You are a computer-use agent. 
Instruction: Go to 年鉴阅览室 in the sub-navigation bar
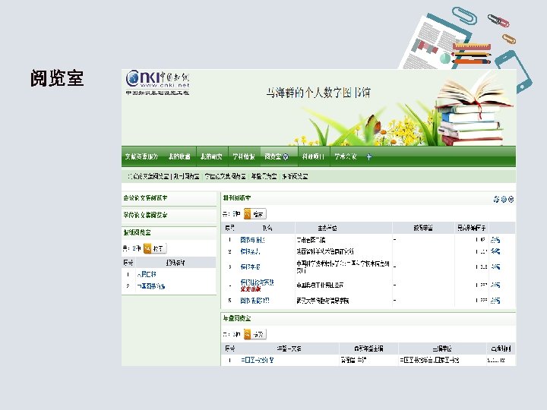pos(264,176)
